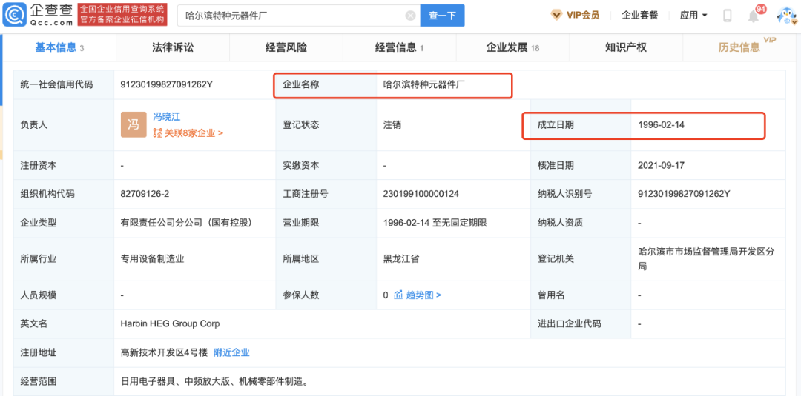Select 注销 registration status value
Screen dimensions: 801x396
click(x=392, y=124)
